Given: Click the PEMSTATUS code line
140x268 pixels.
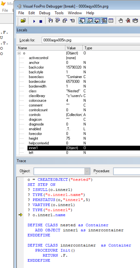Looking at the screenshot, I should (x=59, y=200).
